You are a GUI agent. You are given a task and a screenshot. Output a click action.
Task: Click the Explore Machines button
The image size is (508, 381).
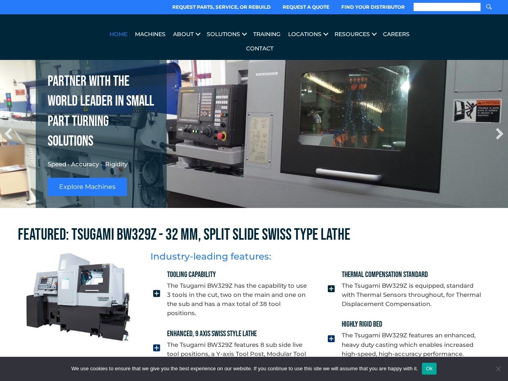[x=87, y=187]
